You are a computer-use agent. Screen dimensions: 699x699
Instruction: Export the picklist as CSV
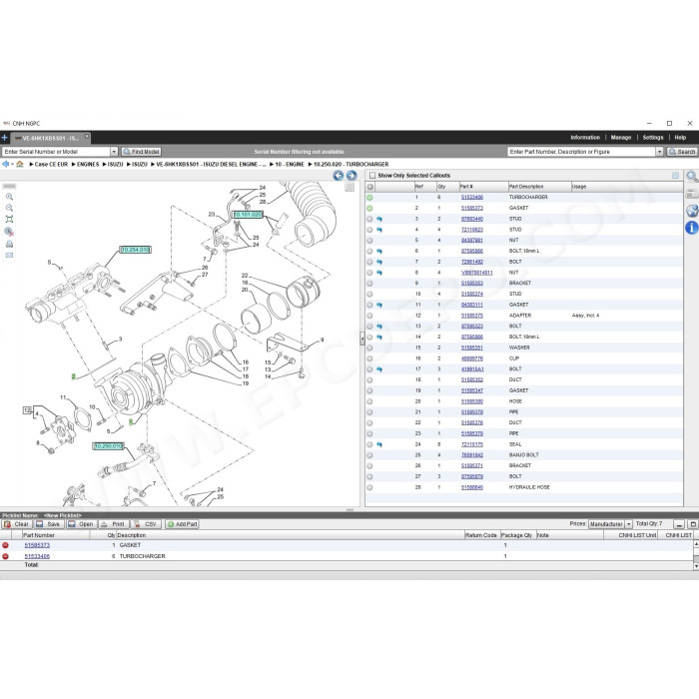[146, 524]
